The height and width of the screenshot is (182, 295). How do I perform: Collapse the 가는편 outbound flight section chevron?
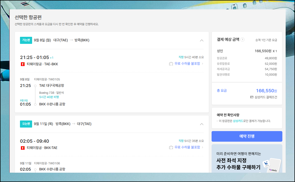coord(202,40)
